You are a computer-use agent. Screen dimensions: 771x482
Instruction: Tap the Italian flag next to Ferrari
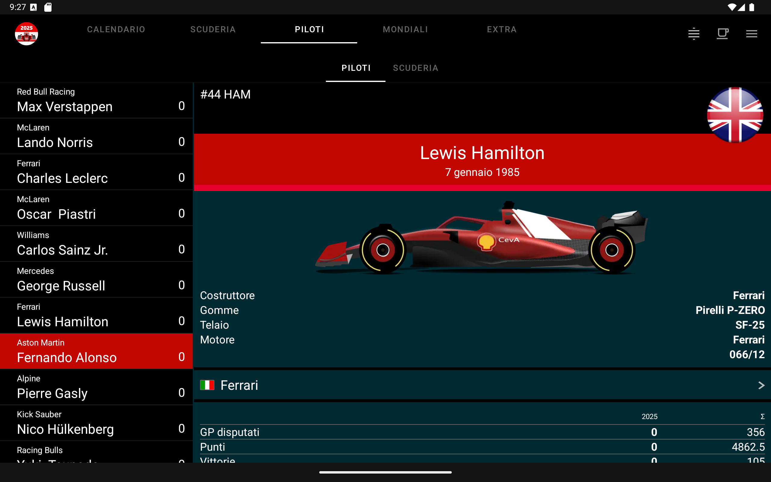[x=207, y=385]
